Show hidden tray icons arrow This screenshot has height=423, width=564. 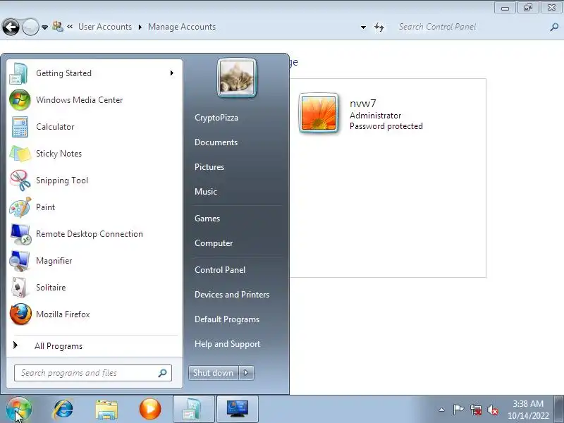[442, 410]
